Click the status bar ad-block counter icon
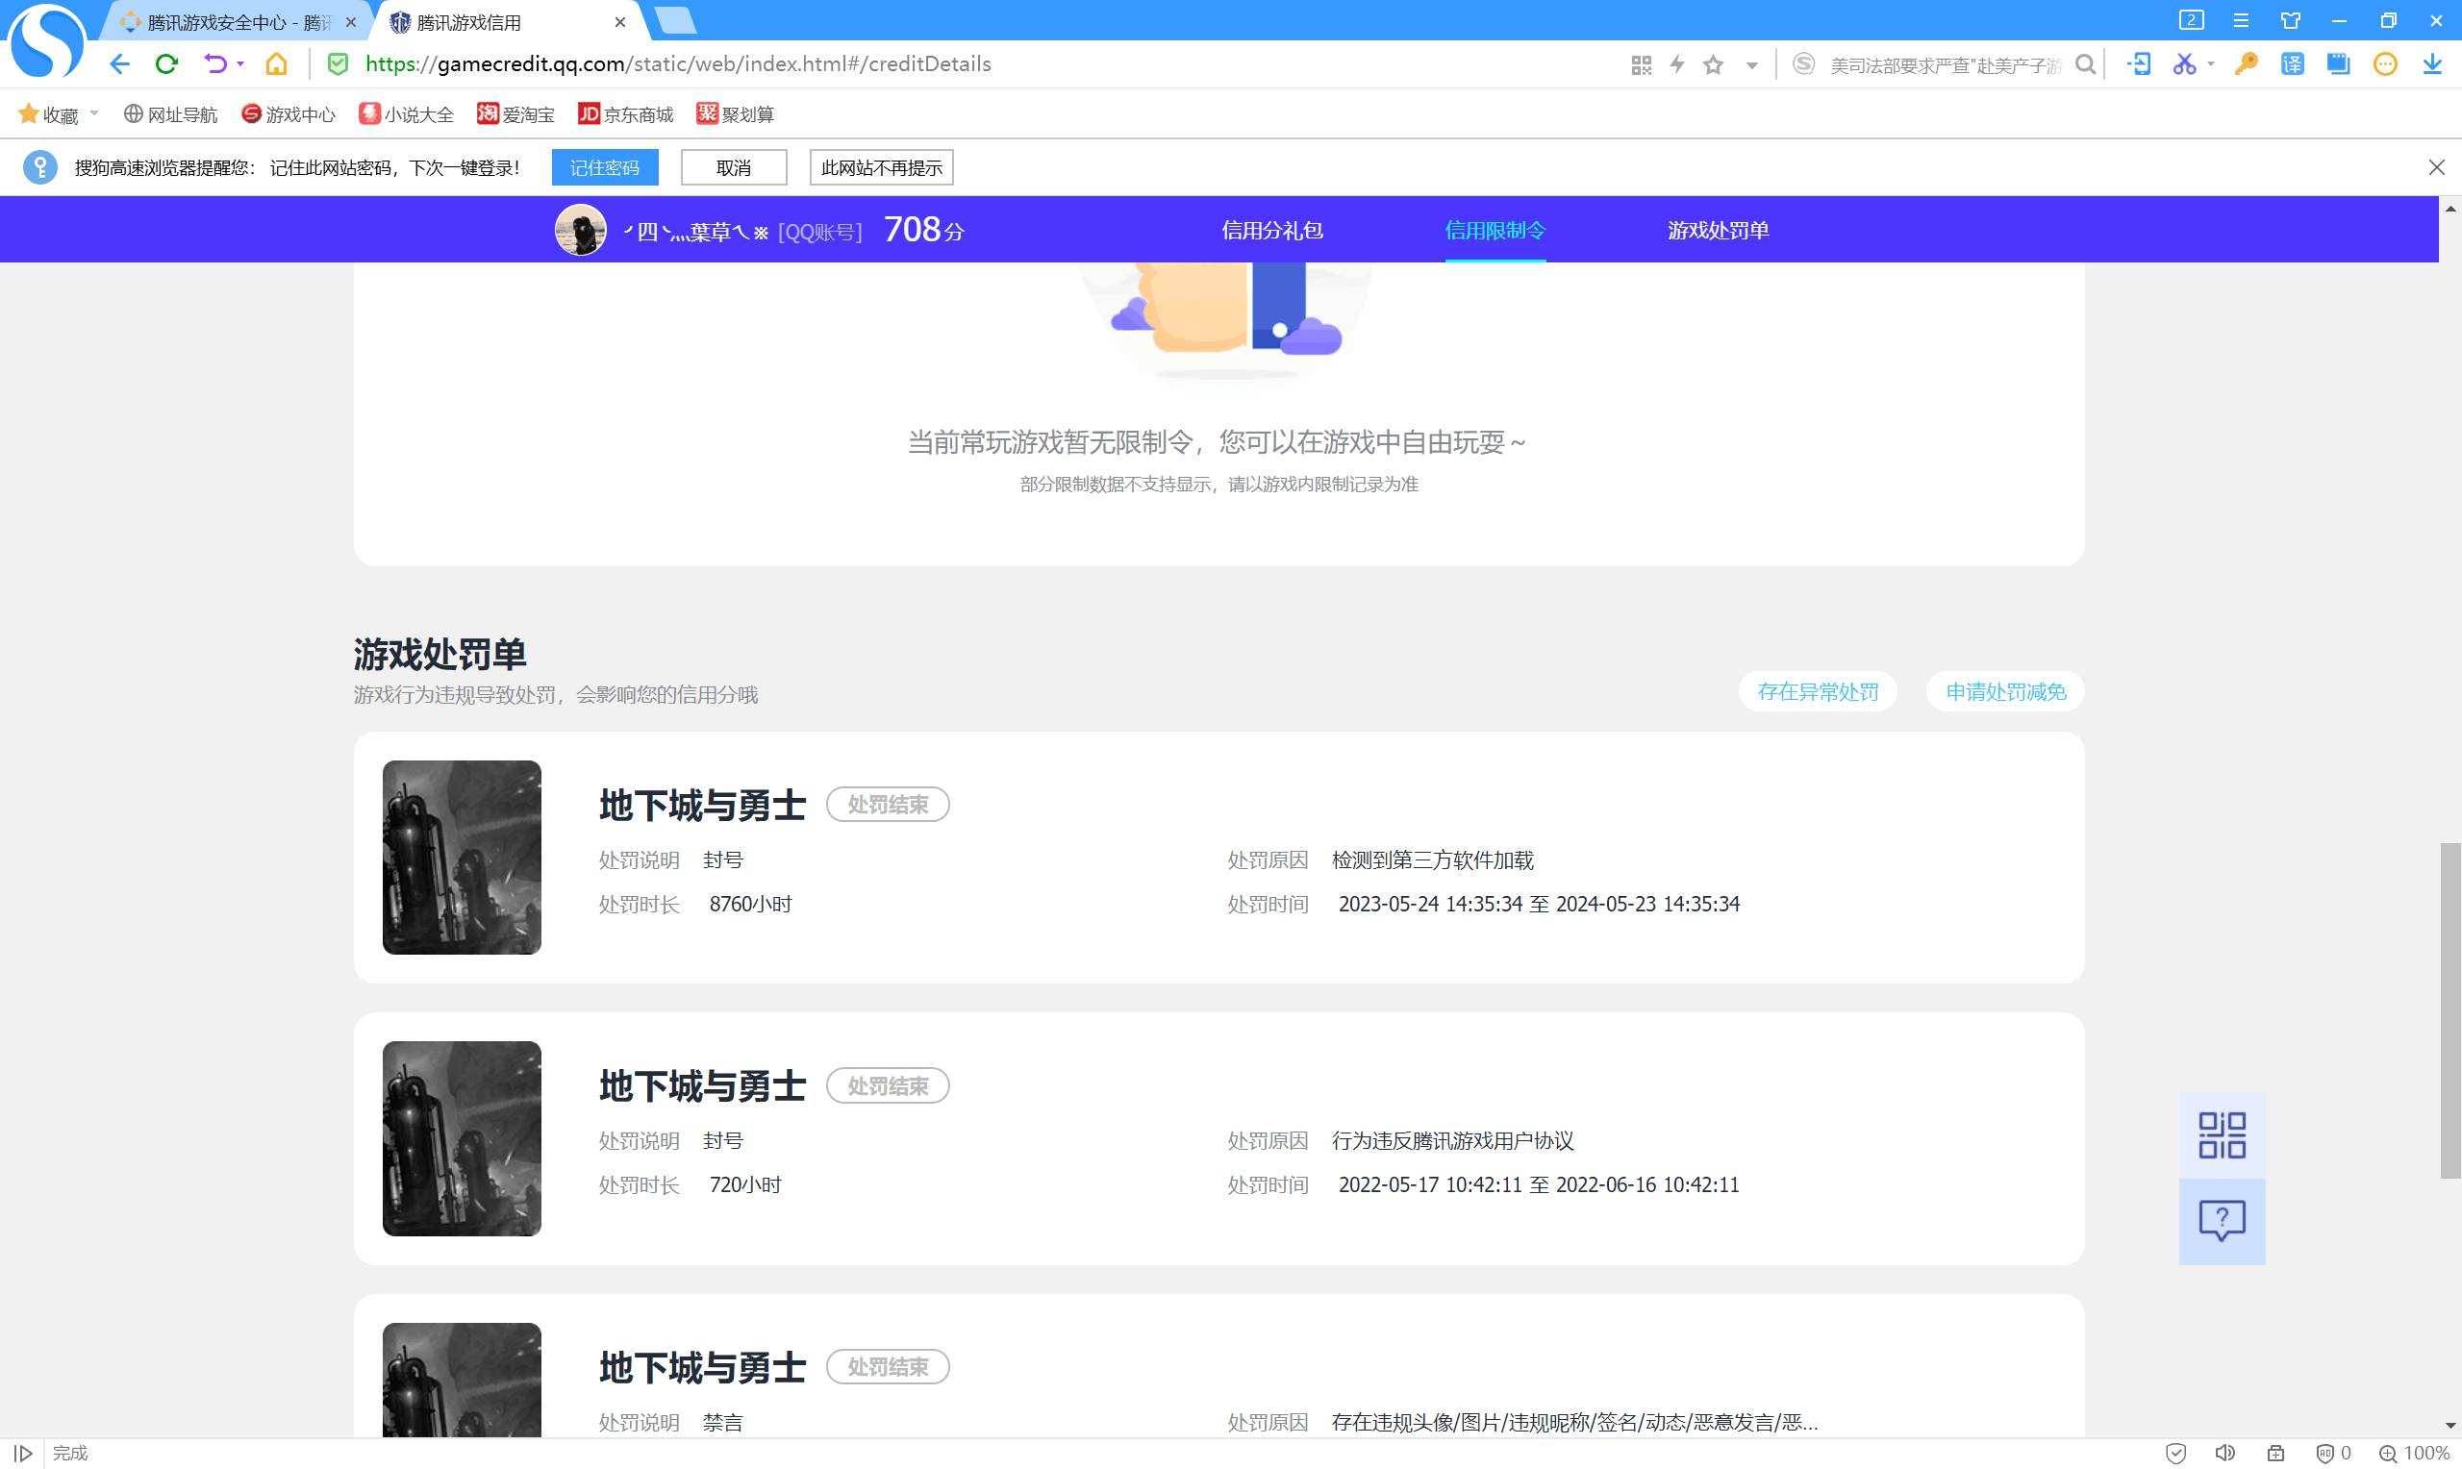 pyautogui.click(x=2333, y=1454)
